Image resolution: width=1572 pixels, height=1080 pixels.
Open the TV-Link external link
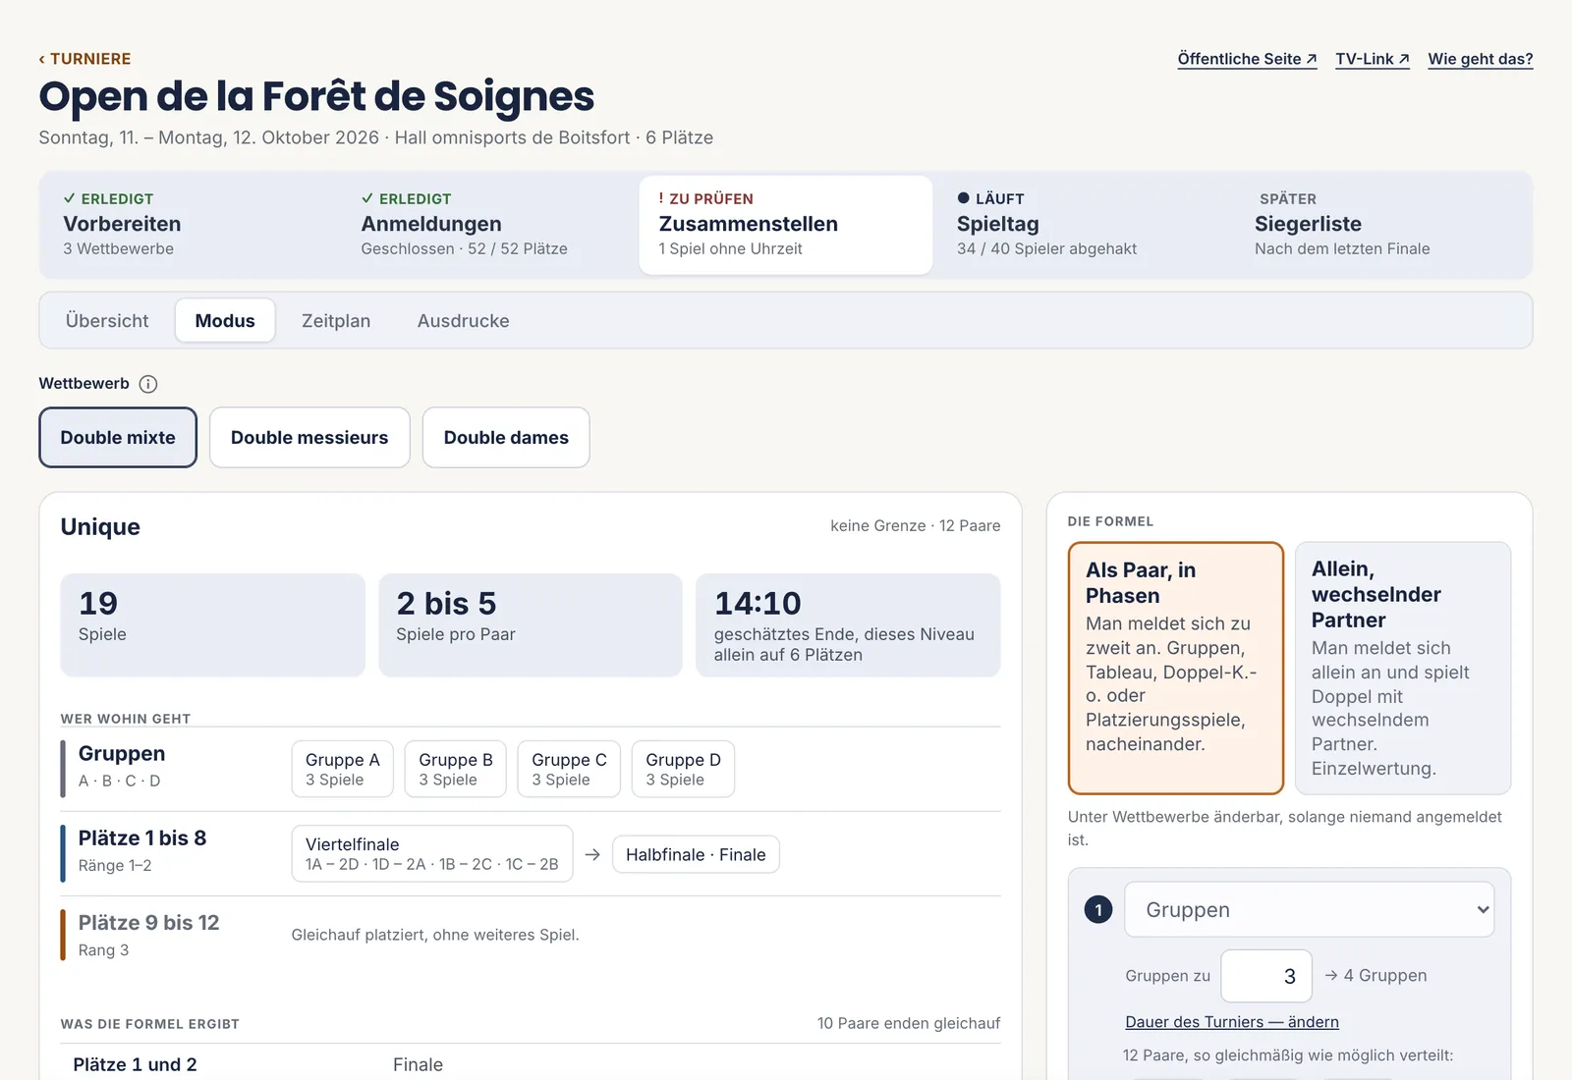click(1373, 59)
